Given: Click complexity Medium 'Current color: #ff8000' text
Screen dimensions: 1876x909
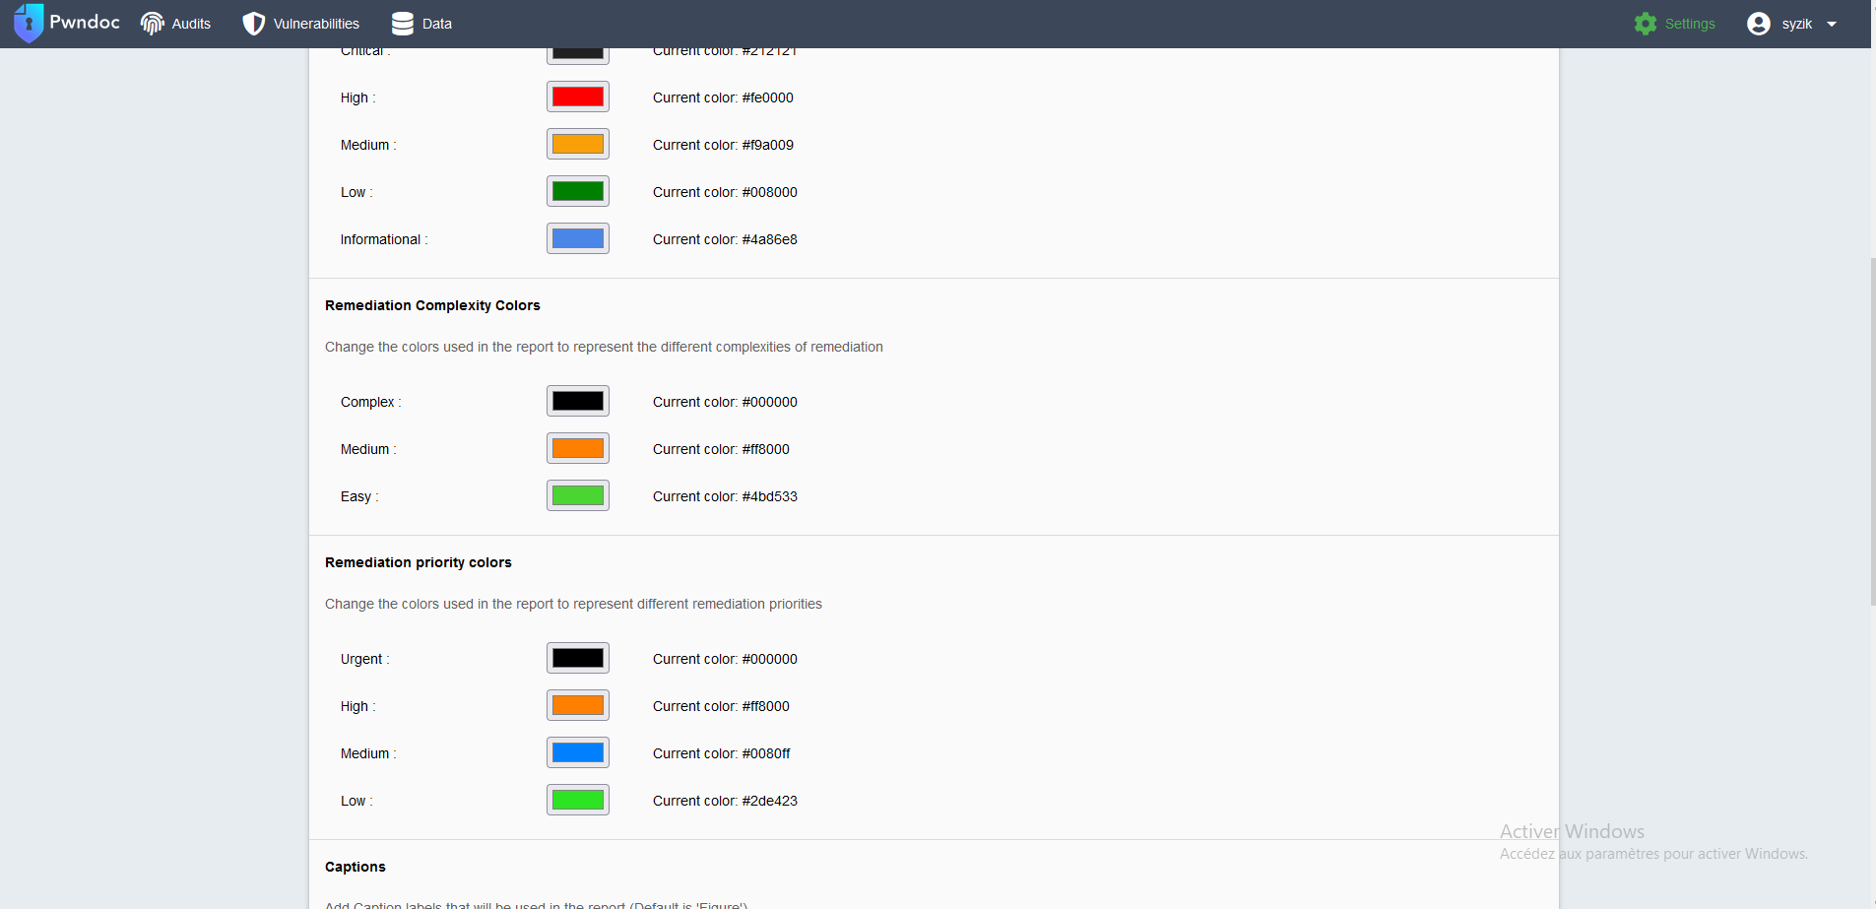Looking at the screenshot, I should (x=721, y=449).
